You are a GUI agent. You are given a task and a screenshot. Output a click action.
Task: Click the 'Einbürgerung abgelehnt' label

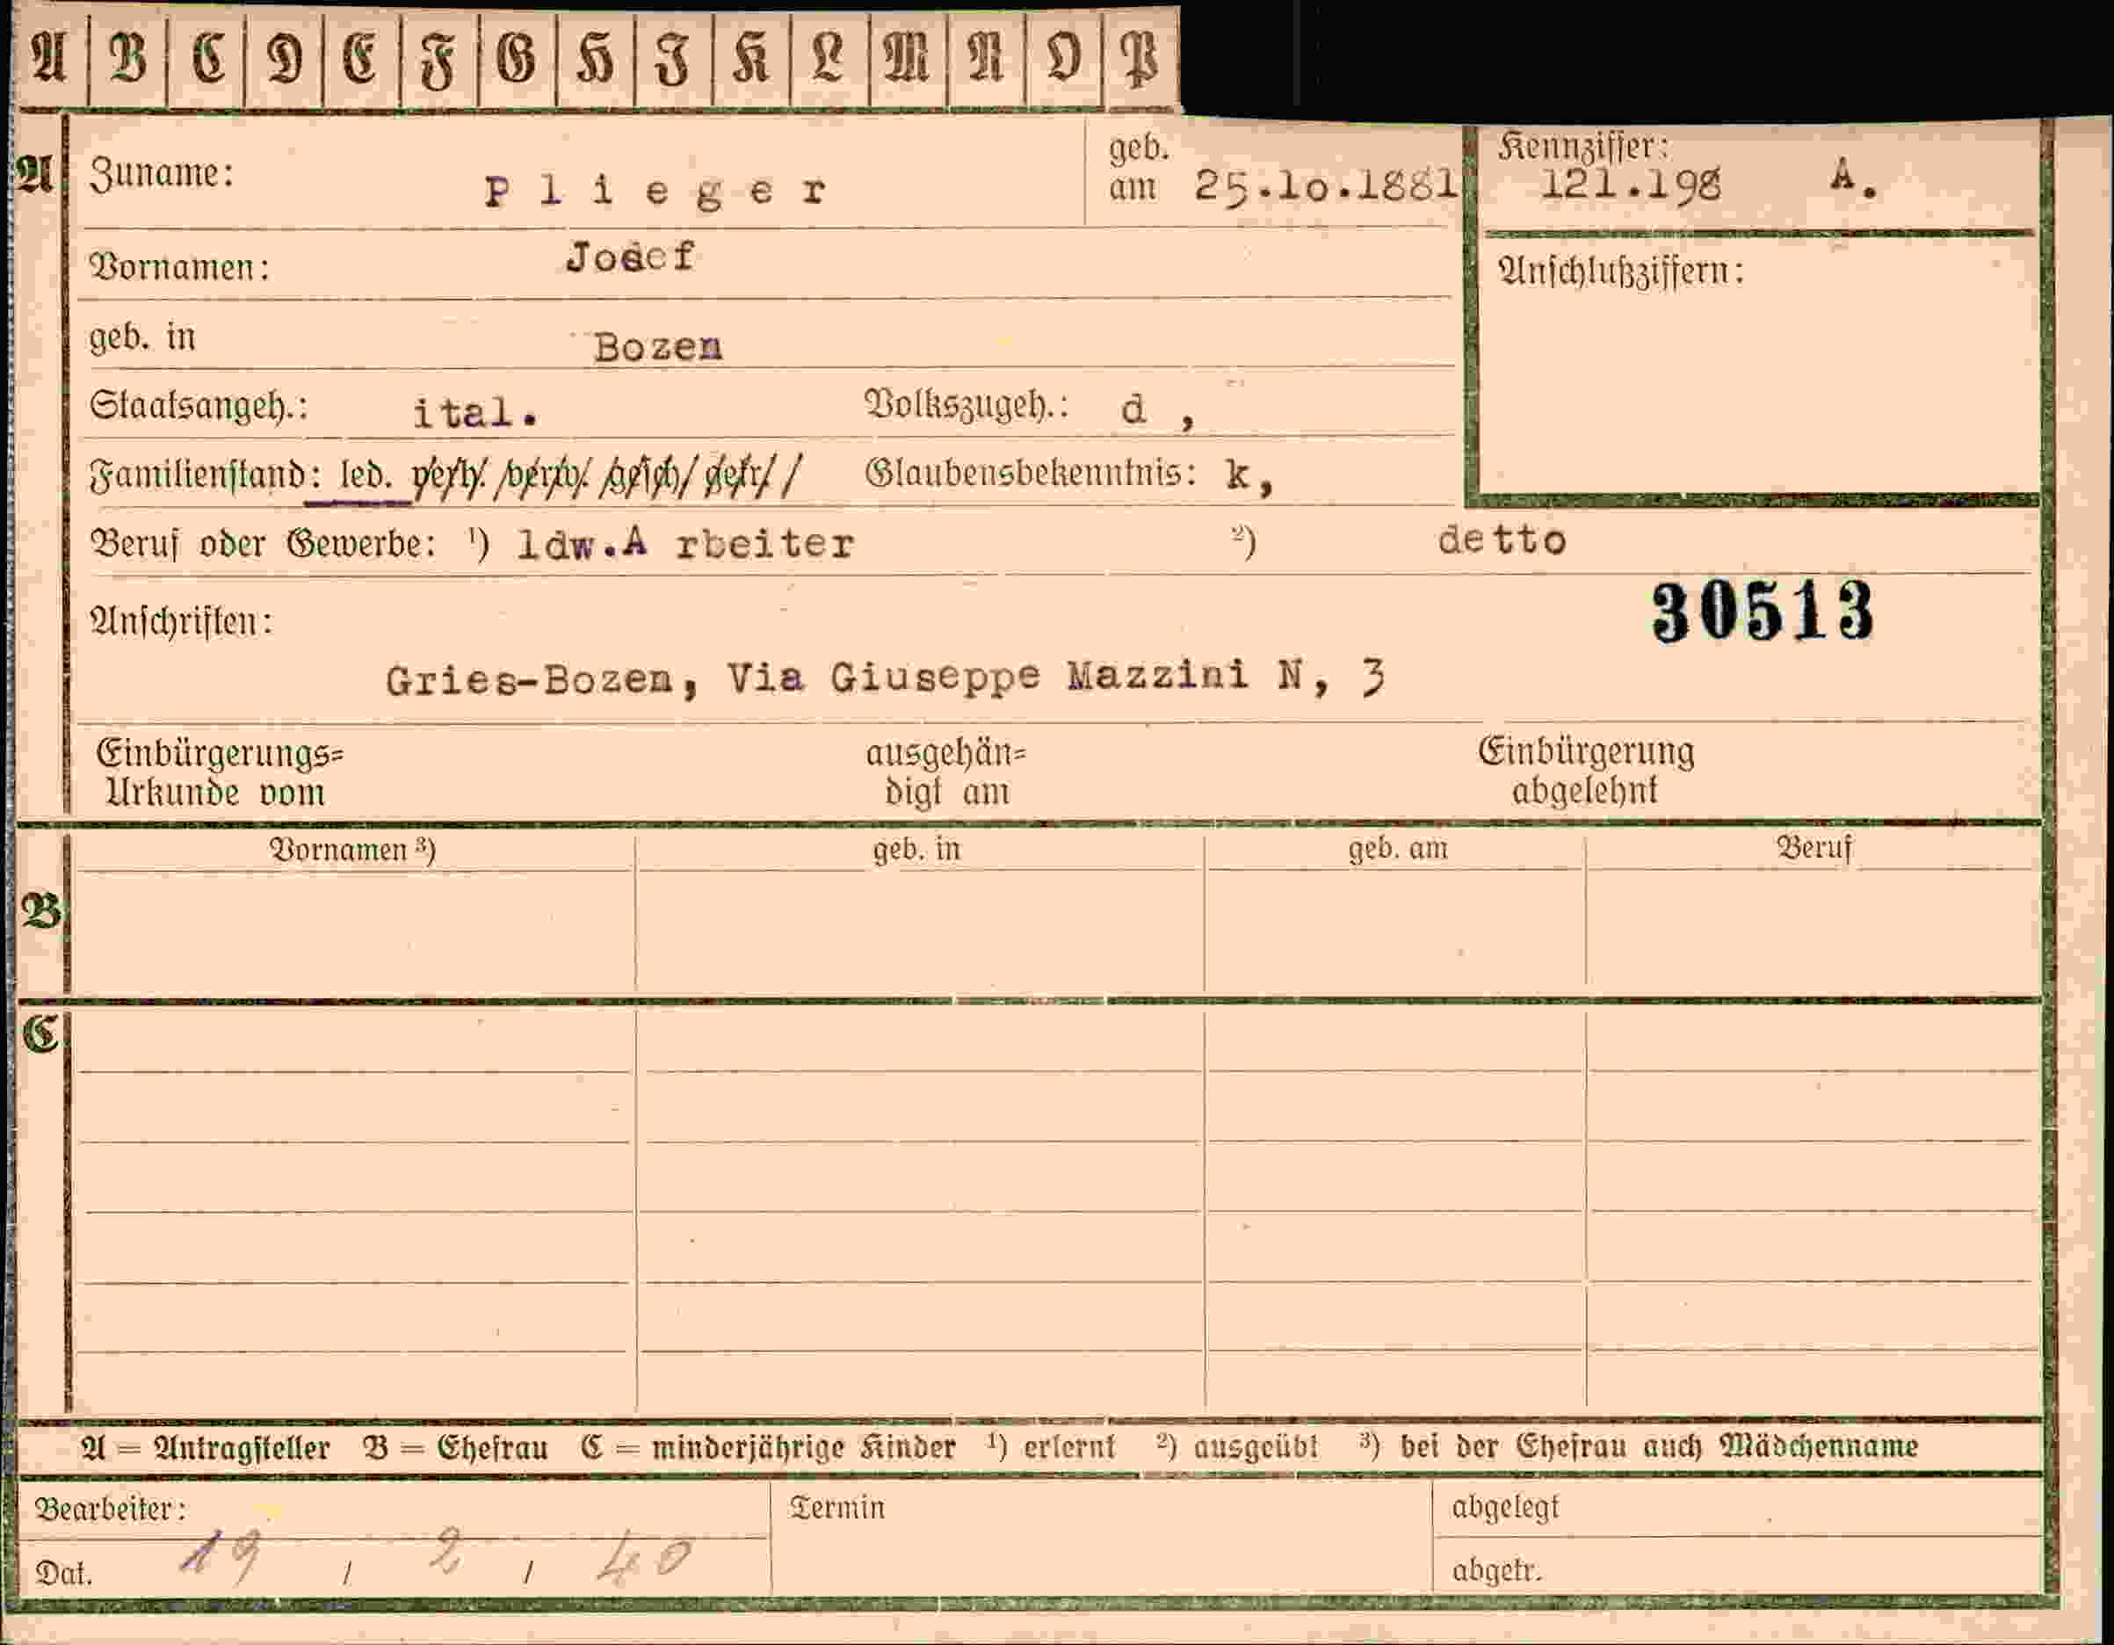click(1585, 771)
